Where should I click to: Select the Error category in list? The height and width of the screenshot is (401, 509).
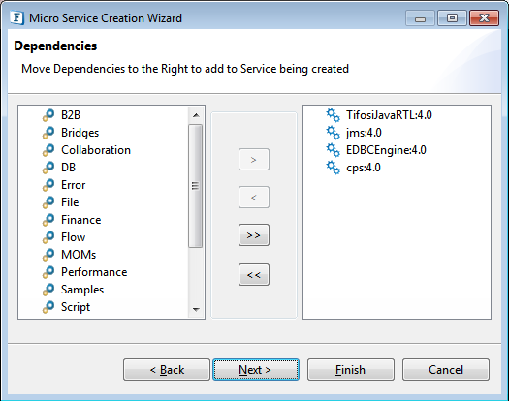pos(74,185)
